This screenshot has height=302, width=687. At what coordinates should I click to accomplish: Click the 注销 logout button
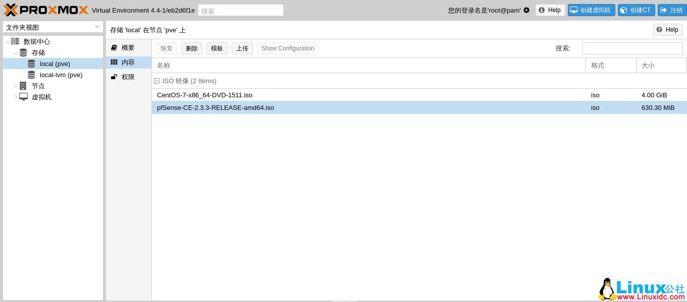(672, 10)
